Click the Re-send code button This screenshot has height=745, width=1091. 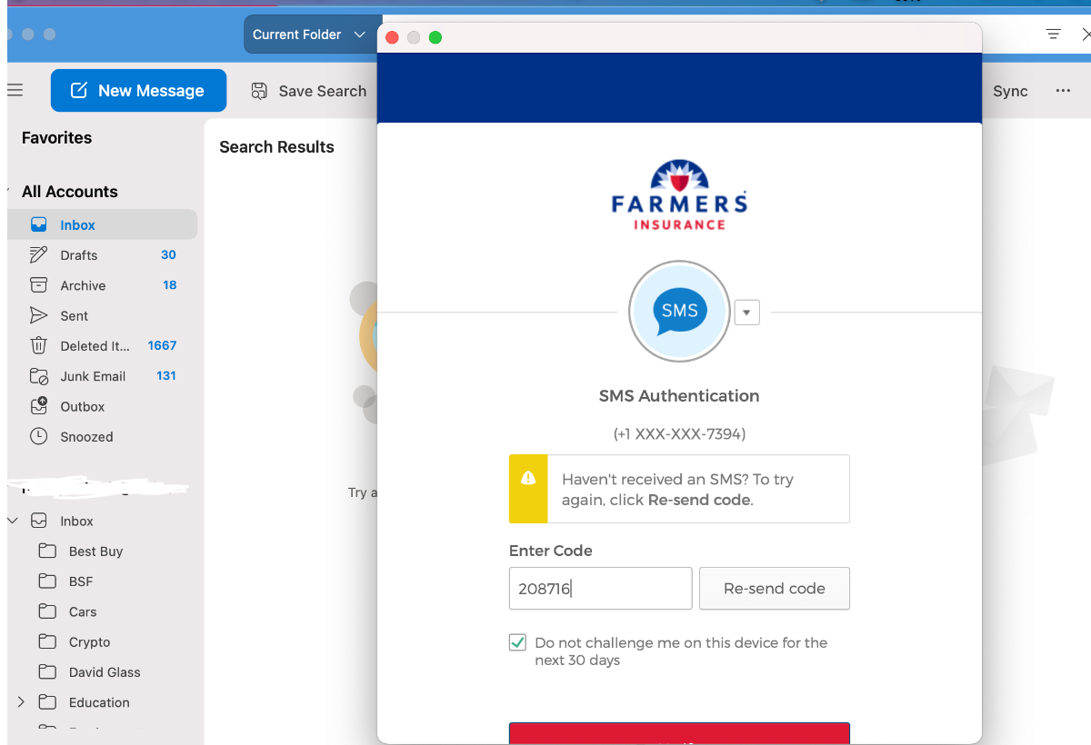click(775, 589)
